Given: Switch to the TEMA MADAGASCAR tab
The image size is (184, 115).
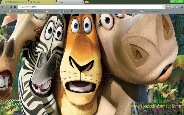Looking at the screenshot, I should tap(15, 2).
